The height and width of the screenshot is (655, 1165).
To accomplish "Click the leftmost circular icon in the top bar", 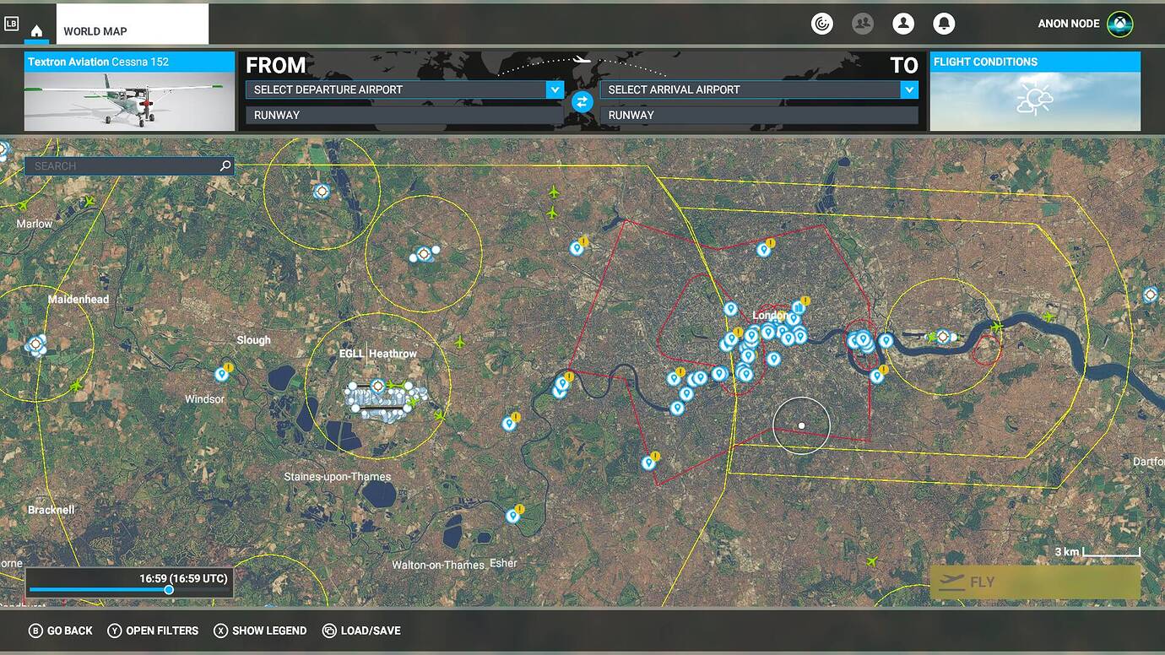I will click(822, 23).
